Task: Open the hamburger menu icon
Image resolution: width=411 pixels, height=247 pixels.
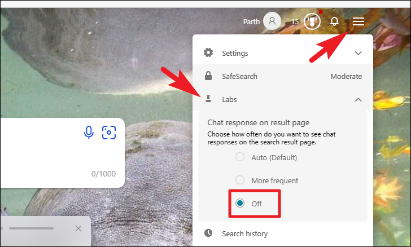Action: pos(358,21)
